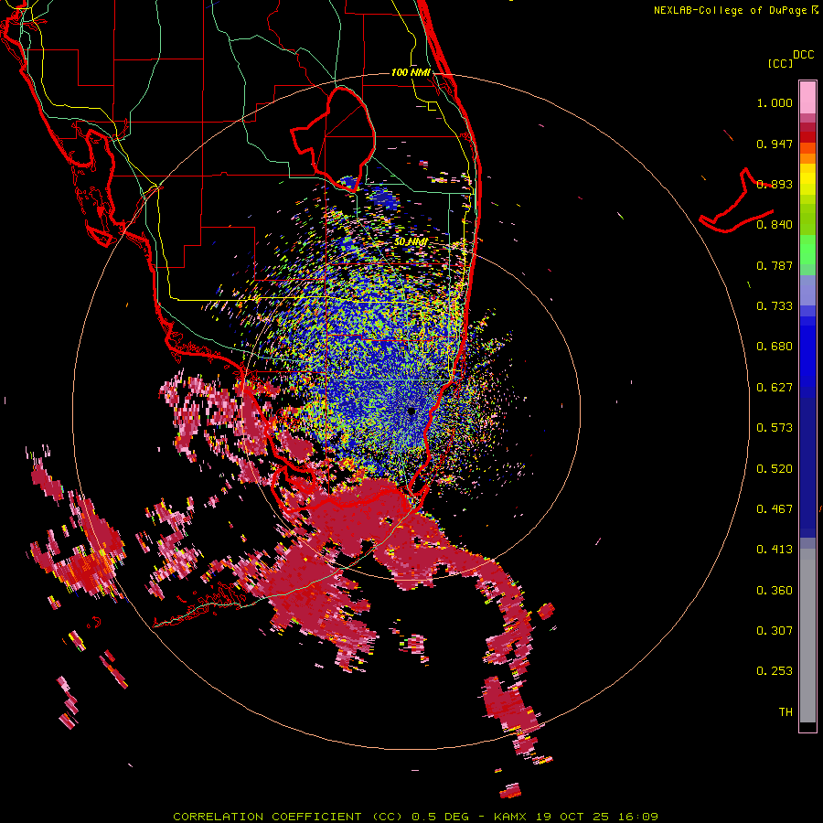Click the black radar site dot at KAMX
This screenshot has height=823, width=823.
[x=411, y=411]
